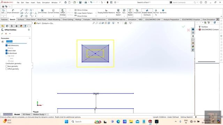Switch to the Evaluate tab

click(86, 19)
